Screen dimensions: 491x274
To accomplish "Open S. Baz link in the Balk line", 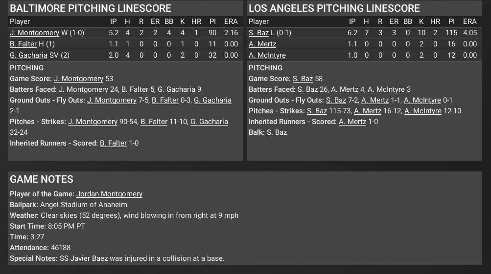I will coord(277,132).
